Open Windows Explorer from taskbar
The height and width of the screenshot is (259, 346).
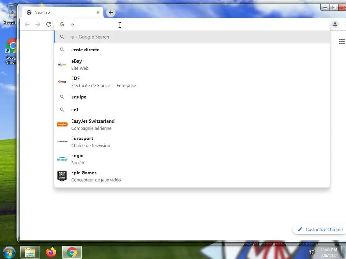click(30, 252)
